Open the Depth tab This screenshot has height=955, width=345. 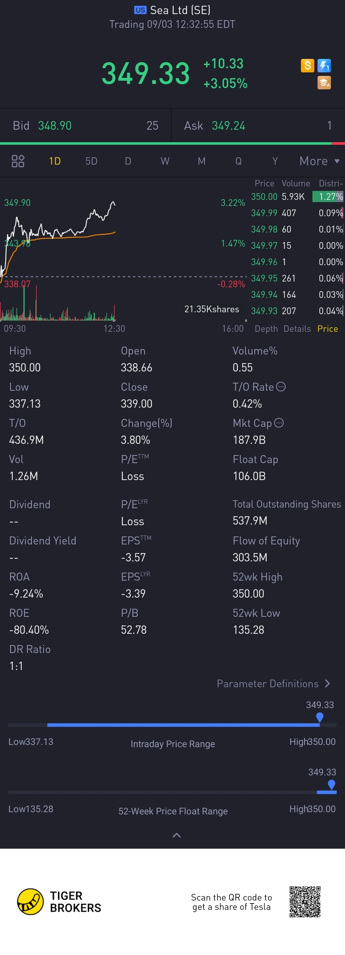(x=266, y=329)
